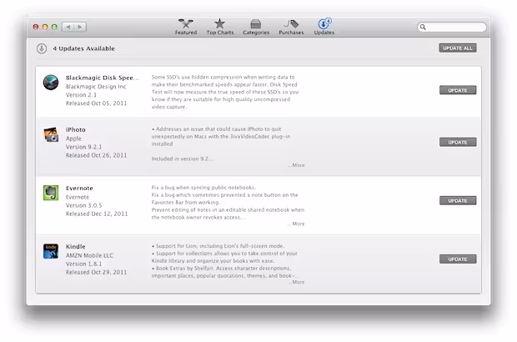Open the Top Charts star icon
The width and height of the screenshot is (517, 342).
pyautogui.click(x=219, y=23)
